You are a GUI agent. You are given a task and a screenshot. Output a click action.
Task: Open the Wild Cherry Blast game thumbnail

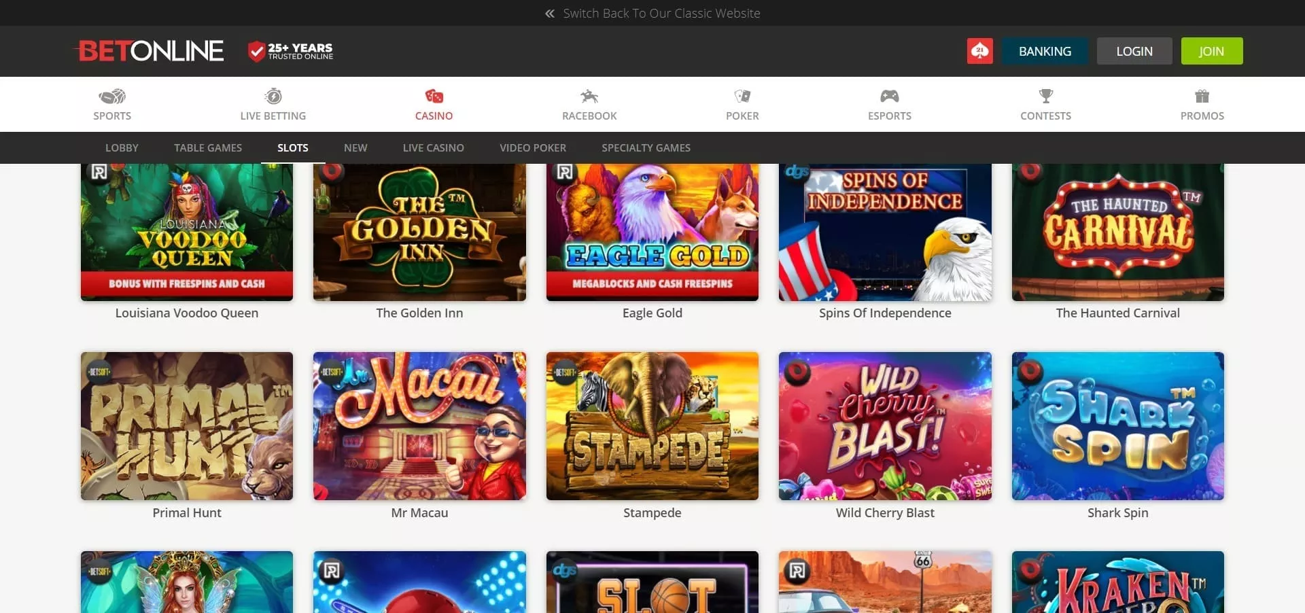885,426
